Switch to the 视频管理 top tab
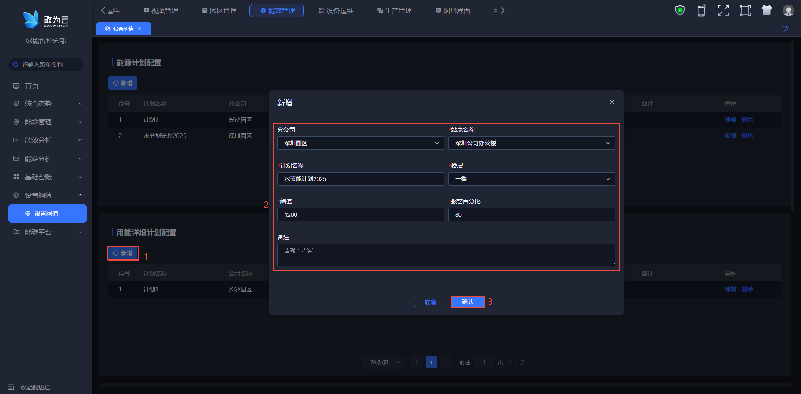This screenshot has height=394, width=801. point(161,10)
